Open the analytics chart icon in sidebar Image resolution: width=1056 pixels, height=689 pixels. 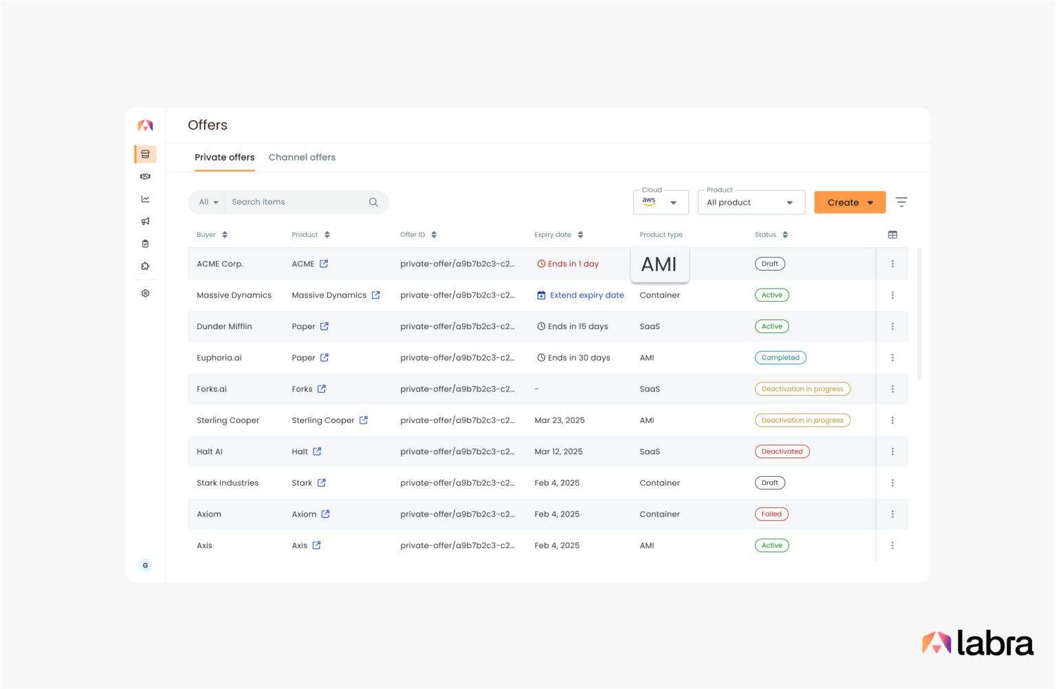click(145, 199)
